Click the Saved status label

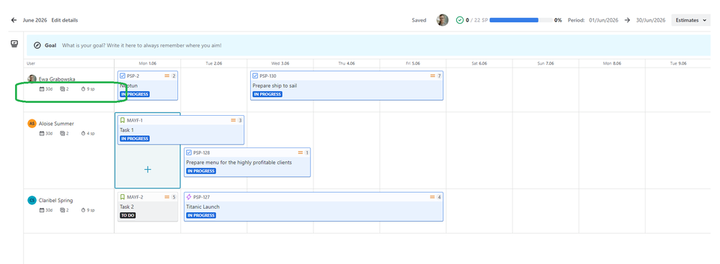coord(419,20)
